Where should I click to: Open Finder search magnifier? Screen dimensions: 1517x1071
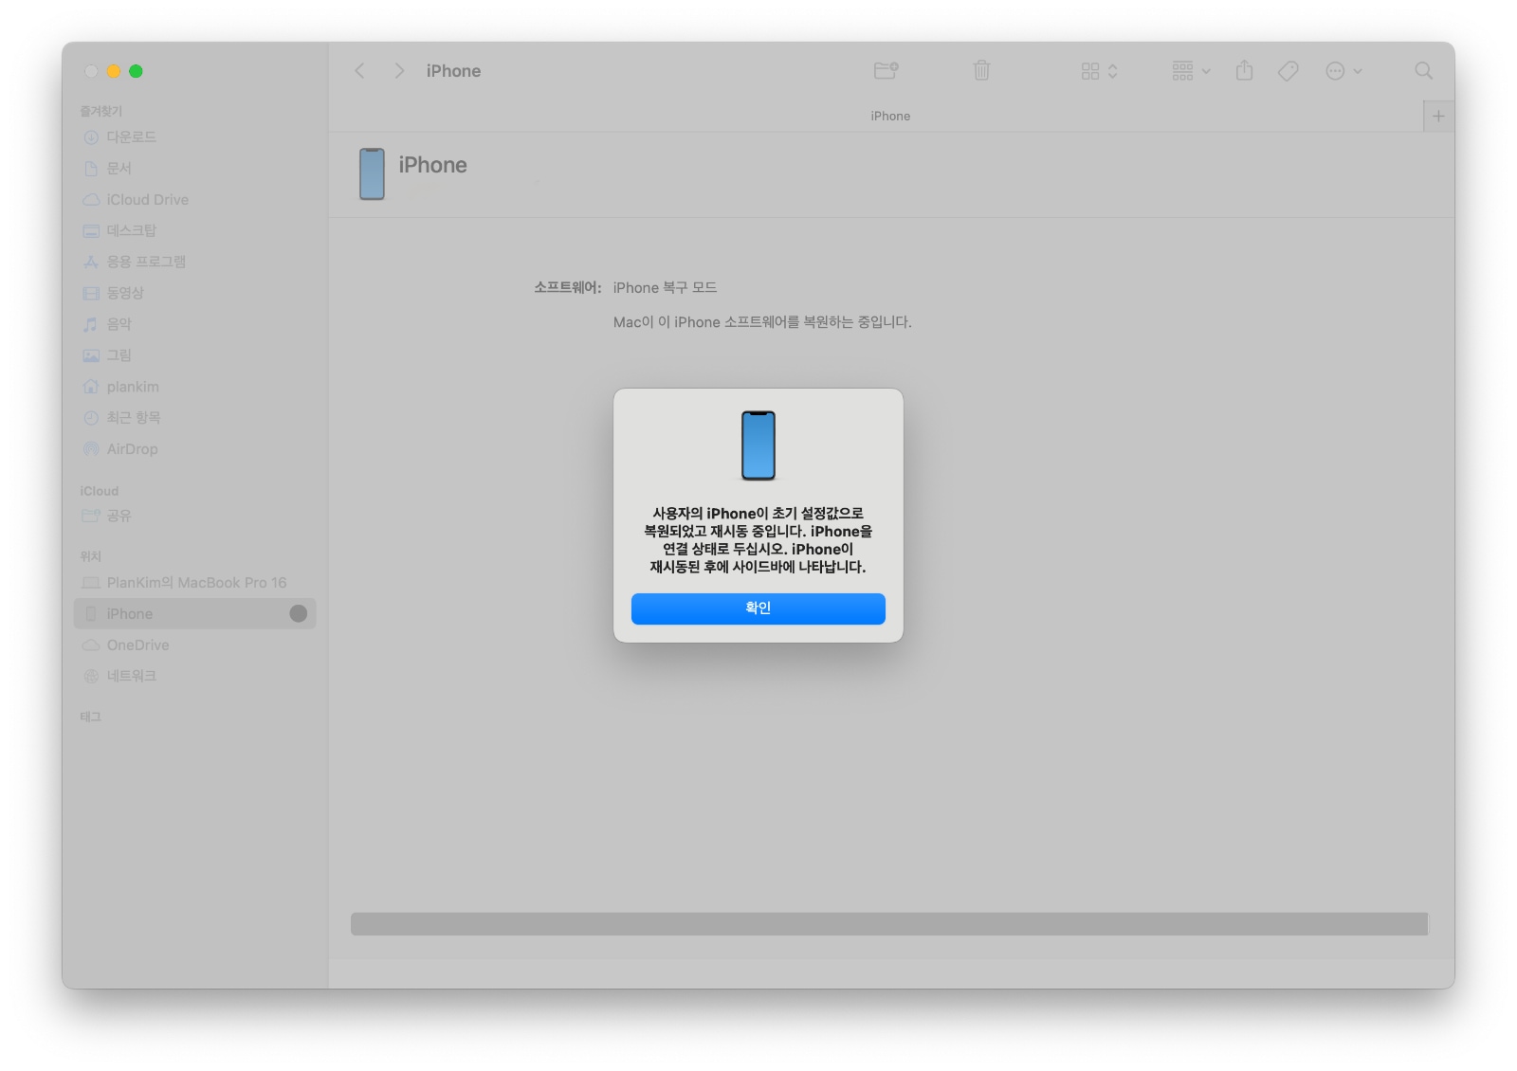1423,71
